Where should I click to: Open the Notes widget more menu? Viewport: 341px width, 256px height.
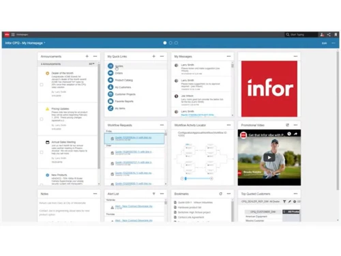tap(95, 194)
